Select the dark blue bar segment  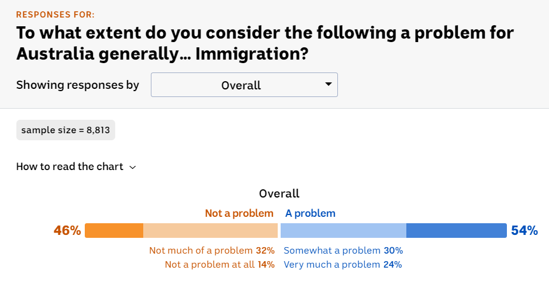point(456,230)
